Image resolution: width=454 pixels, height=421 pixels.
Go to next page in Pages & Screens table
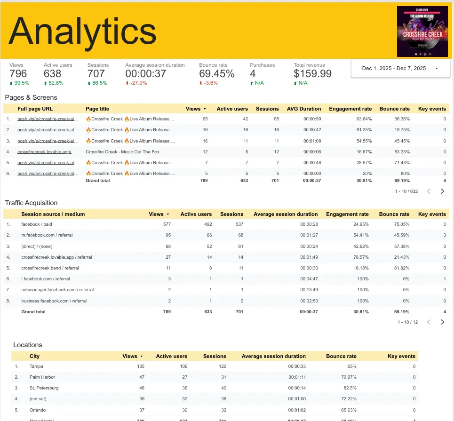pos(442,191)
